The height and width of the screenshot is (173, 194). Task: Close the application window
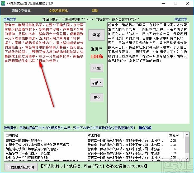(x=188, y=3)
